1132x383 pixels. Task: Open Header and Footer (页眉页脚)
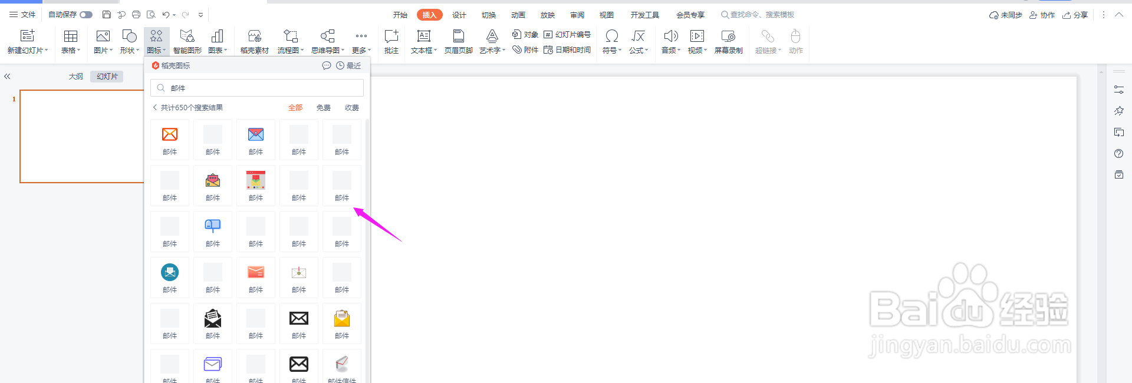pos(459,42)
